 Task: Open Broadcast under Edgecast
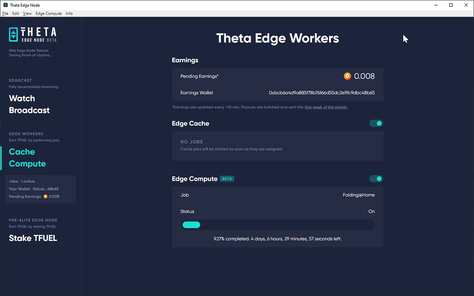click(29, 110)
